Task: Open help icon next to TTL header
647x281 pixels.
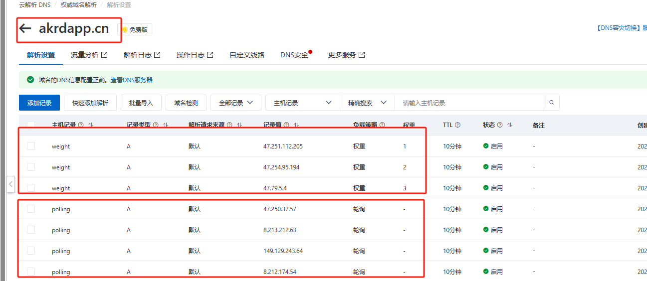Action: click(457, 125)
